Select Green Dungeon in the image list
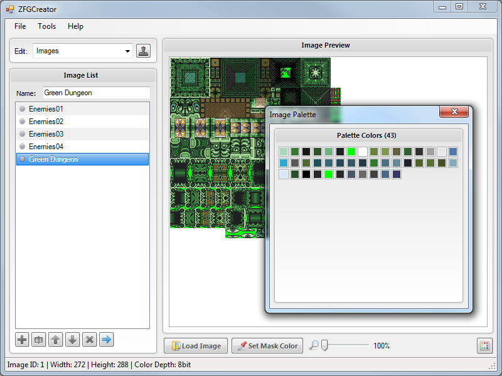The image size is (502, 376). [x=83, y=159]
